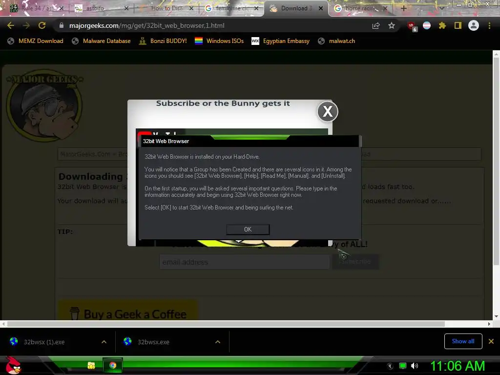Close the downloads bar
This screenshot has height=375, width=500.
click(x=491, y=341)
